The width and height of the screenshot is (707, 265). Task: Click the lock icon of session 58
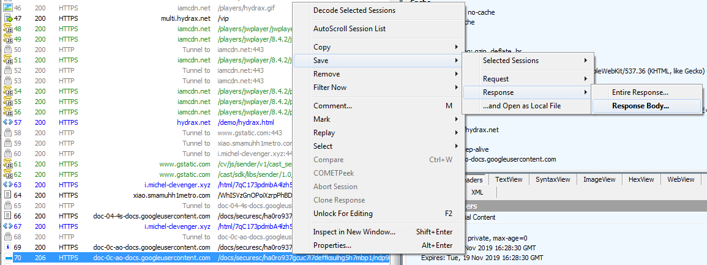tap(8, 133)
